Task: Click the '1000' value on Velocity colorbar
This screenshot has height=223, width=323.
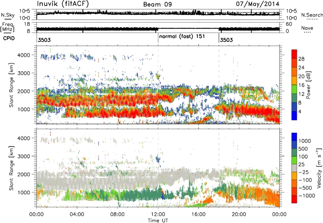Action: pyautogui.click(x=304, y=141)
